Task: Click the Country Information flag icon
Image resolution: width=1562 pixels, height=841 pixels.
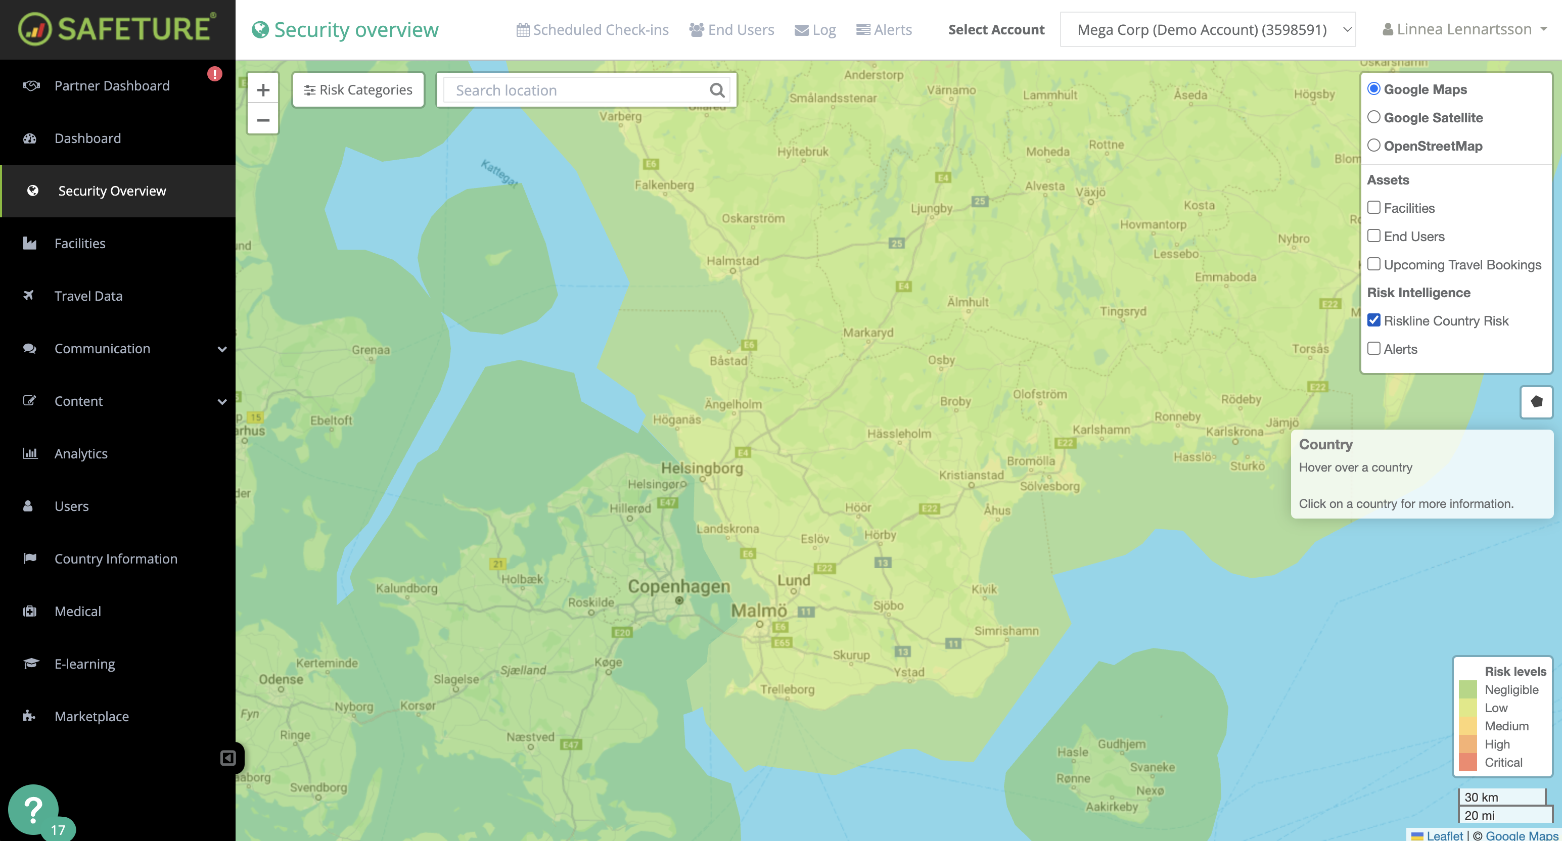Action: 30,558
